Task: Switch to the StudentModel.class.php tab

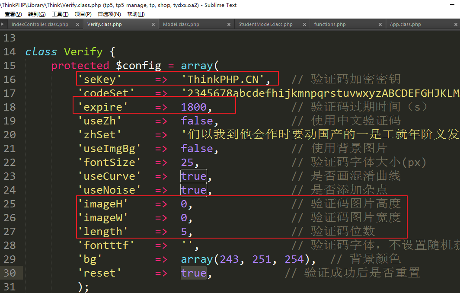Action: point(265,25)
